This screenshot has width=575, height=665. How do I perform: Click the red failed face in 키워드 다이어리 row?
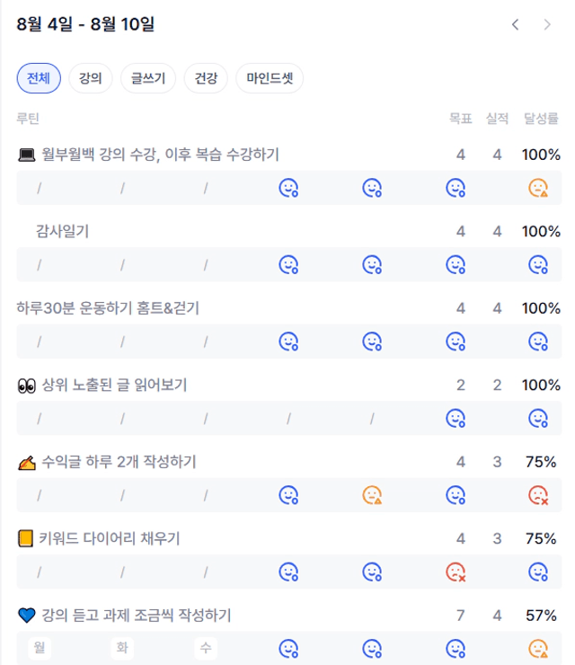[456, 572]
